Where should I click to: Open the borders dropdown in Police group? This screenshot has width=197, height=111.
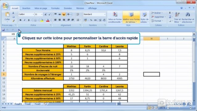point(38,20)
